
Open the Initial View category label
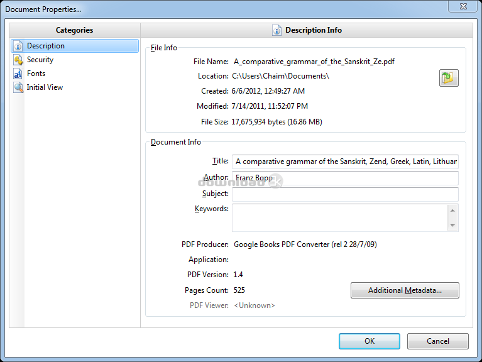tap(45, 87)
